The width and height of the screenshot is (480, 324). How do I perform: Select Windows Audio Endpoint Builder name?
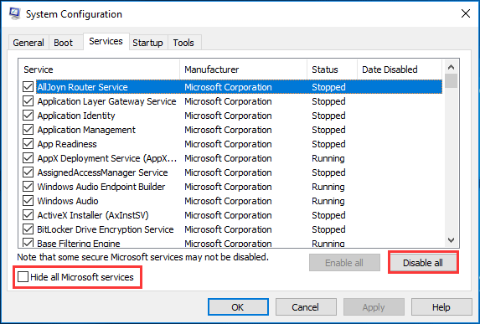[101, 187]
